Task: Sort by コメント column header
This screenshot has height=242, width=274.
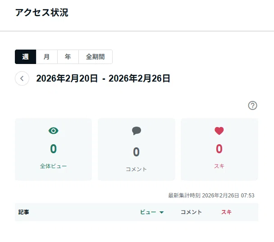Action: (x=191, y=212)
